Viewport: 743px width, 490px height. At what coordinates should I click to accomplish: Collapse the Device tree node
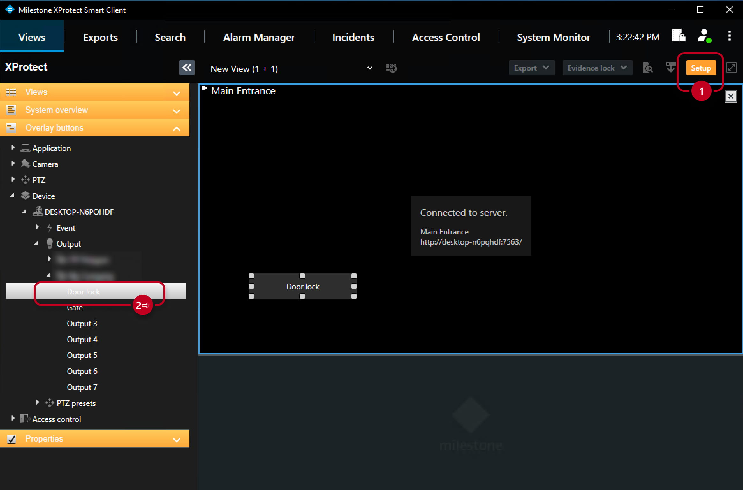pyautogui.click(x=12, y=195)
